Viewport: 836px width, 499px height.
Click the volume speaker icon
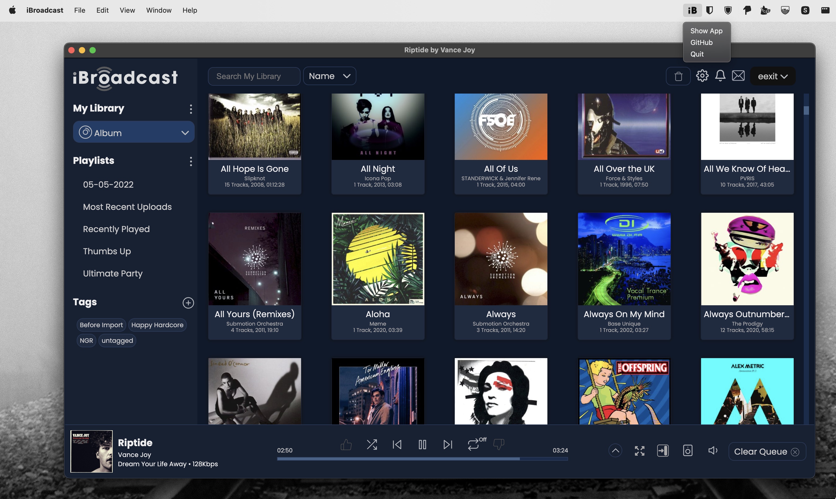click(x=712, y=451)
